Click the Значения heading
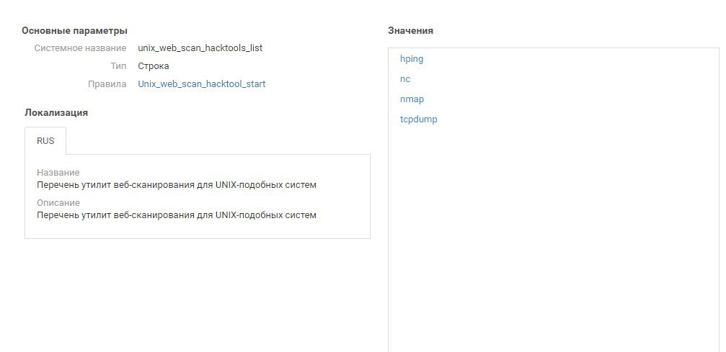The image size is (726, 352). (x=411, y=30)
